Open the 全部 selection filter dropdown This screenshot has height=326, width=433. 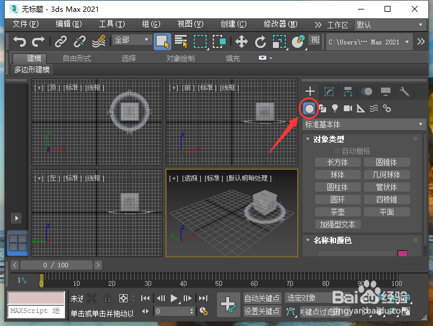pyautogui.click(x=132, y=40)
